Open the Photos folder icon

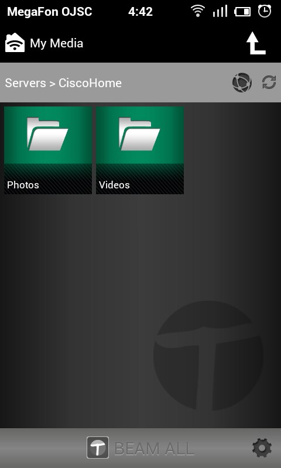click(48, 134)
